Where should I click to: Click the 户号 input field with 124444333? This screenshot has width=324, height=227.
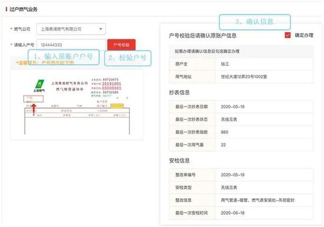pos(71,45)
